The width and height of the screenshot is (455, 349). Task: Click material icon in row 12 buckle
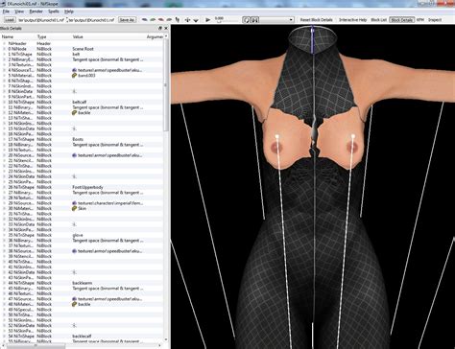[x=75, y=113]
